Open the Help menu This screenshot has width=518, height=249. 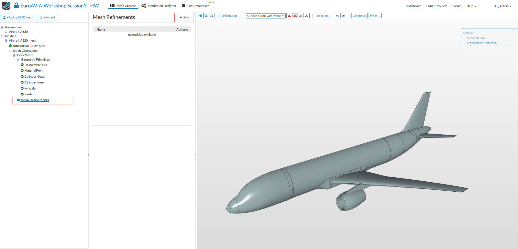(x=471, y=6)
